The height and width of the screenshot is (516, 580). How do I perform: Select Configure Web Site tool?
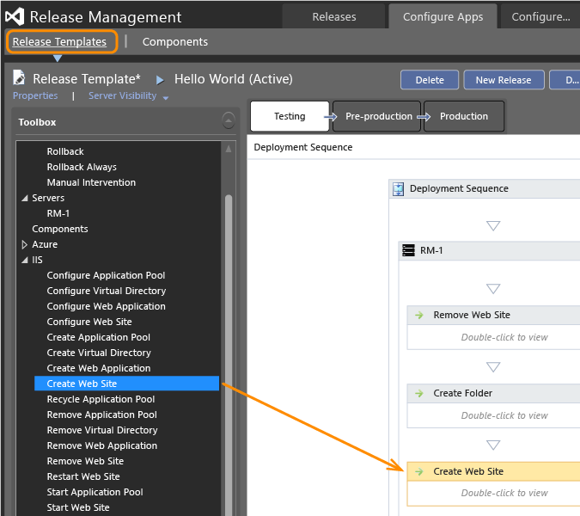coord(89,322)
